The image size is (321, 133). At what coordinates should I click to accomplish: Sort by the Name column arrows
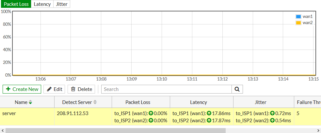[x=30, y=102]
